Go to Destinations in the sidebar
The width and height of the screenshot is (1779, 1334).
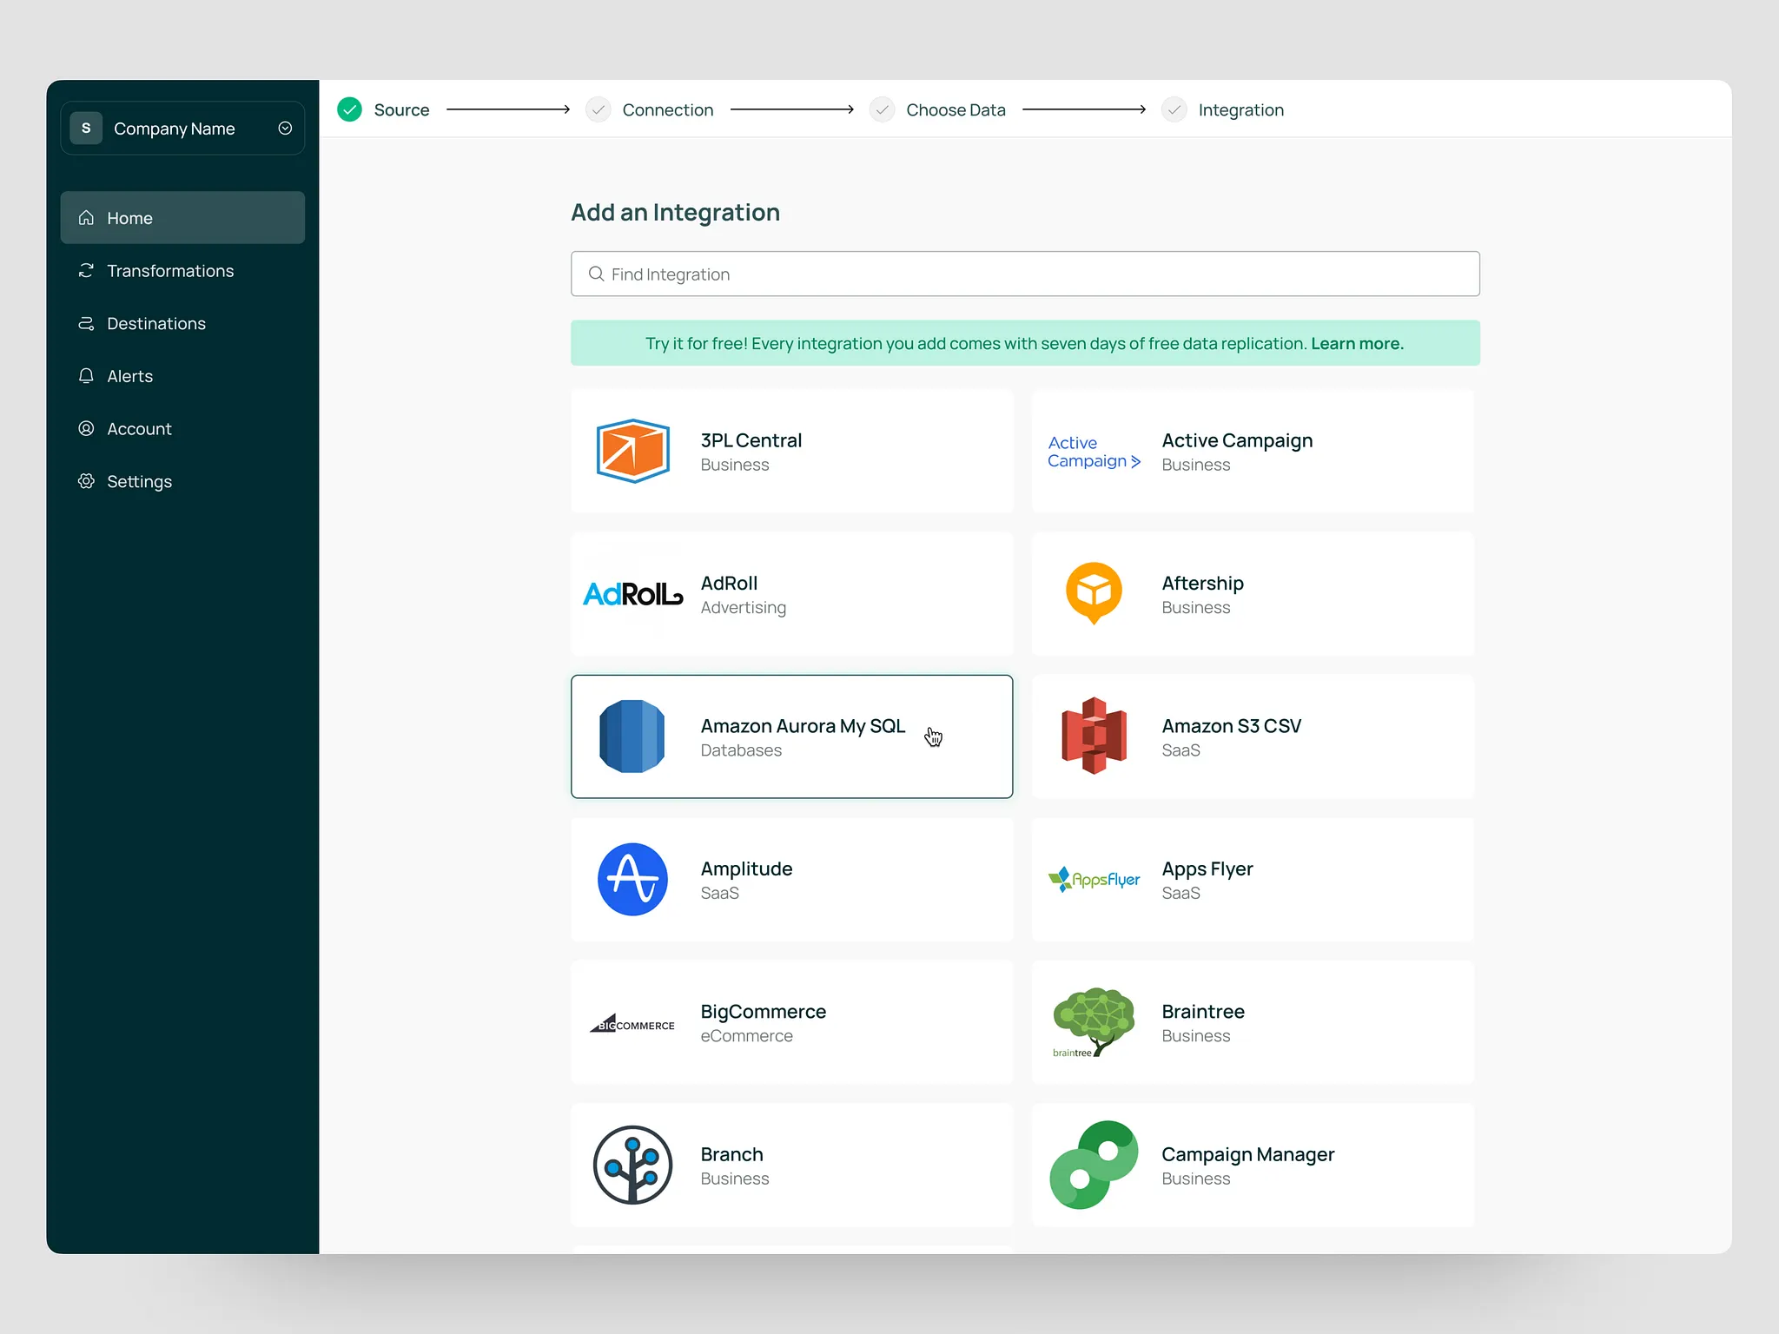[x=155, y=324]
